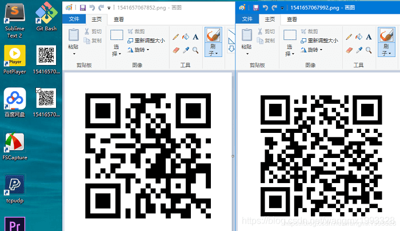Click right-edge canvas resize handle in left Paint
The image size is (400, 231).
pyautogui.click(x=233, y=156)
